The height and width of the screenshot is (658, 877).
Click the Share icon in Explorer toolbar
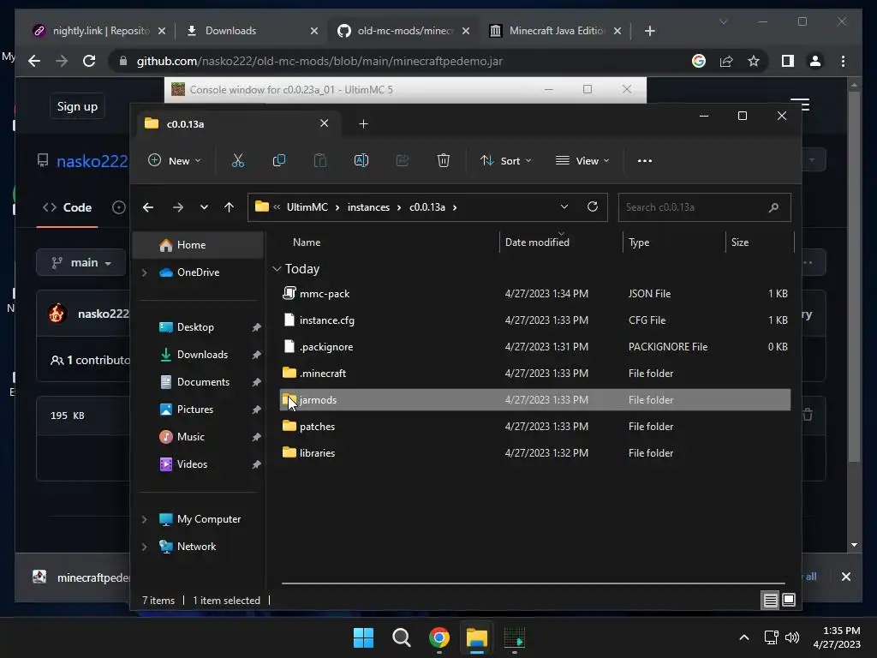point(403,160)
